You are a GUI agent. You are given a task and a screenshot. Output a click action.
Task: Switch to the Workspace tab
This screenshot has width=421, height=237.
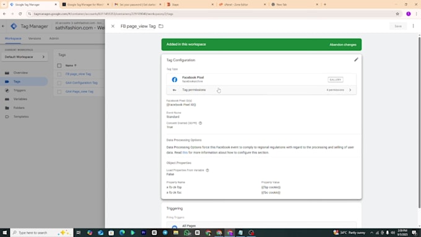pyautogui.click(x=13, y=38)
